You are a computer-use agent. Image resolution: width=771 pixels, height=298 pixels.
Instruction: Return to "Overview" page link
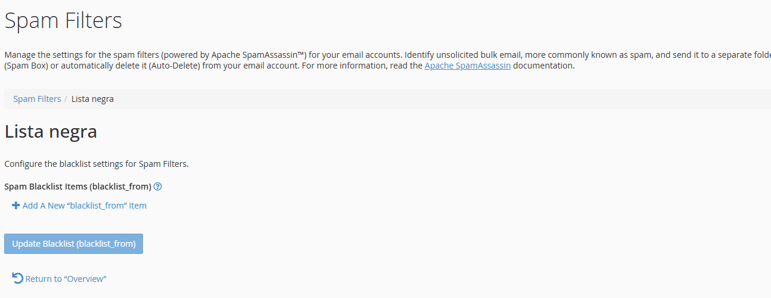click(x=66, y=279)
